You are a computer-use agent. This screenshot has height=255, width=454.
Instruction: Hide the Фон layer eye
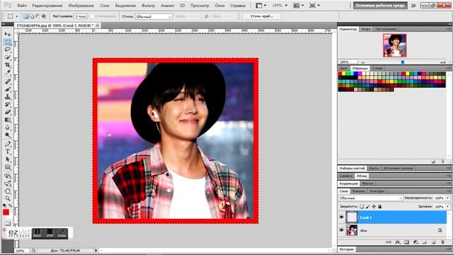(342, 230)
